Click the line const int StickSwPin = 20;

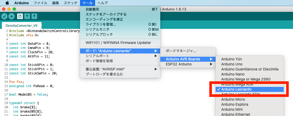pyautogui.click(x=33, y=73)
